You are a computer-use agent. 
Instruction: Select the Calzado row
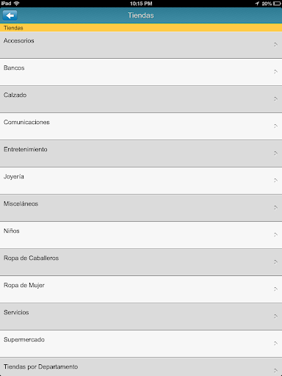(141, 99)
